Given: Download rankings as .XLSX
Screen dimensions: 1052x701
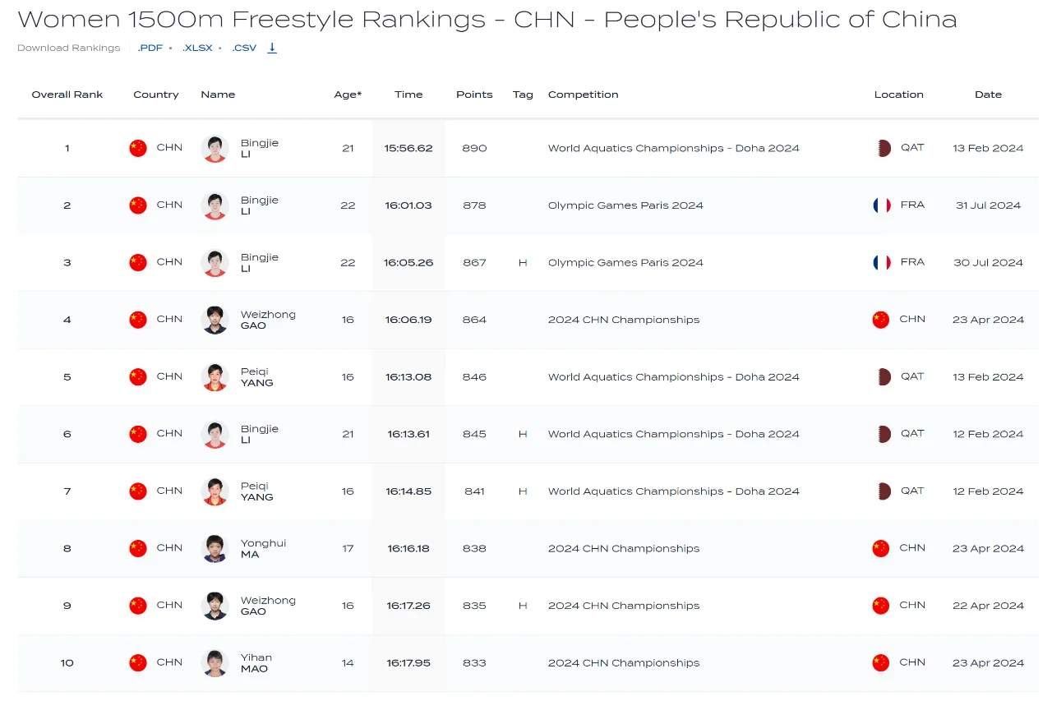Looking at the screenshot, I should [x=197, y=48].
